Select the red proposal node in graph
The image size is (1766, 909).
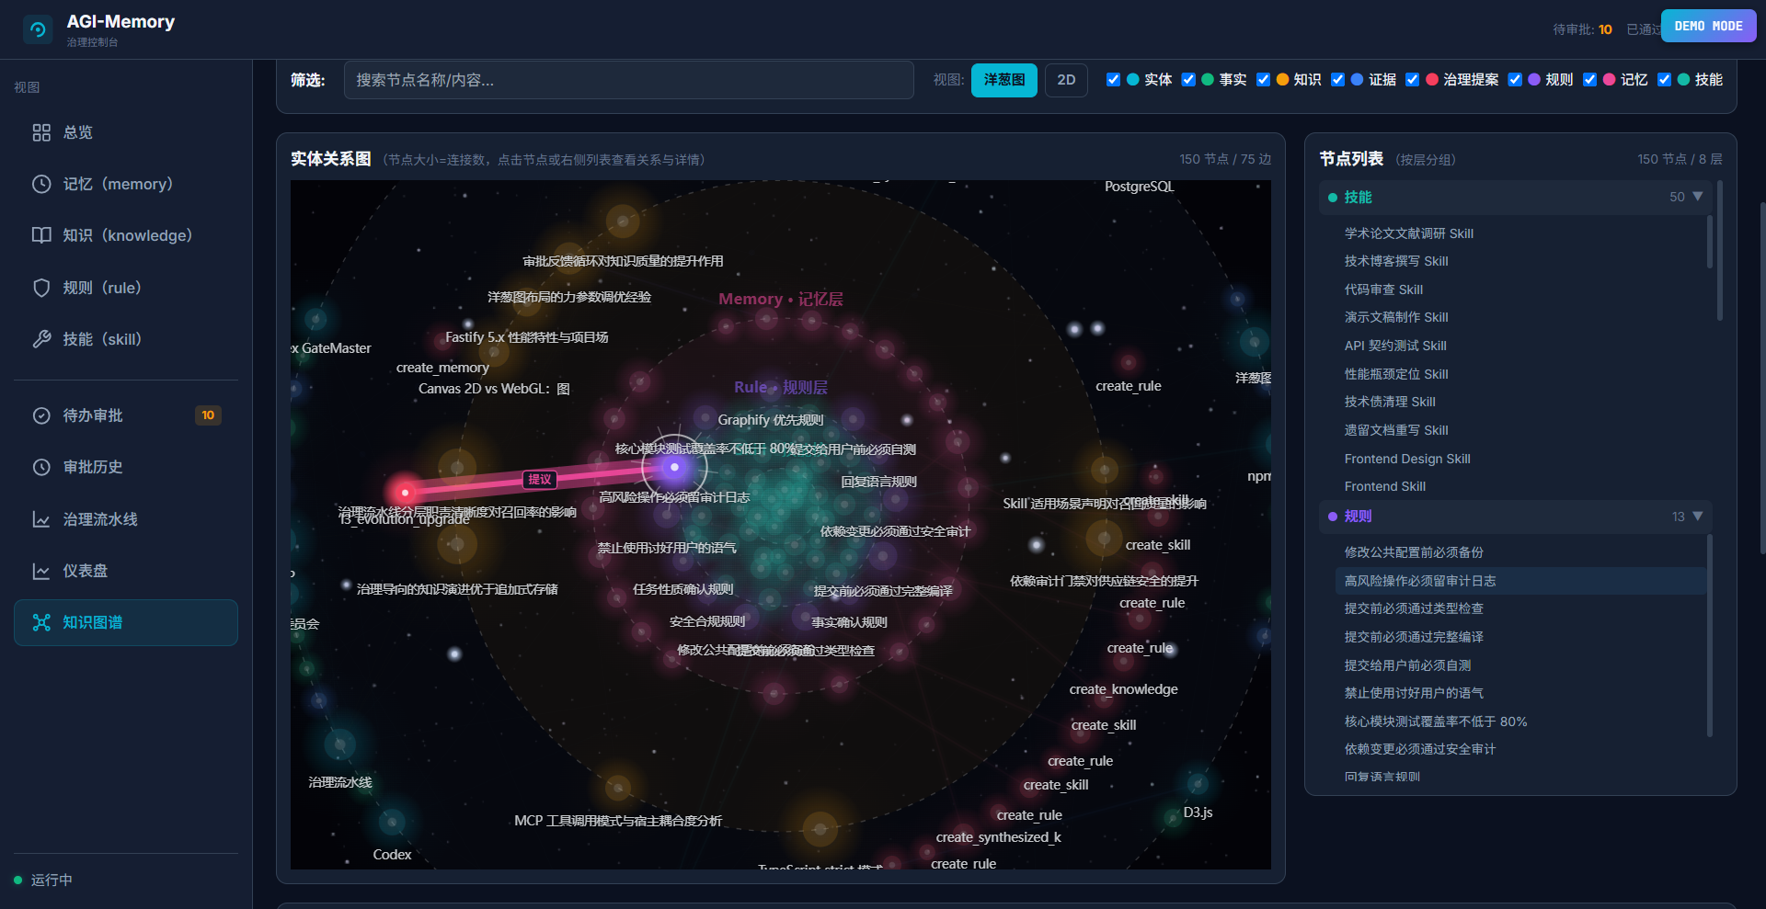405,493
